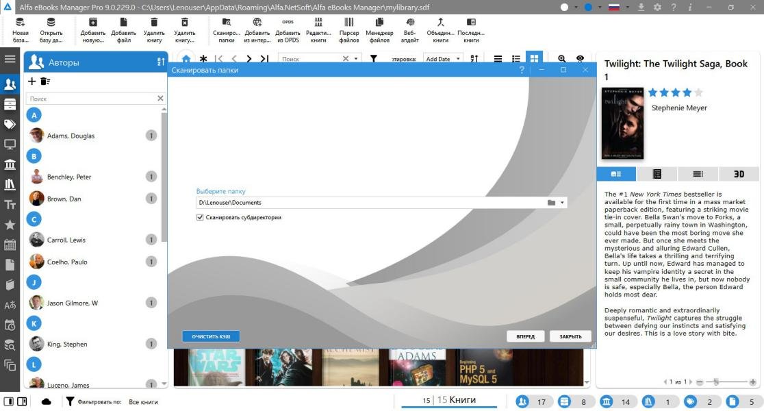Click the ОЧИСТИТЬ КЭШ button
Screen dimensions: 764x411
tap(211, 336)
